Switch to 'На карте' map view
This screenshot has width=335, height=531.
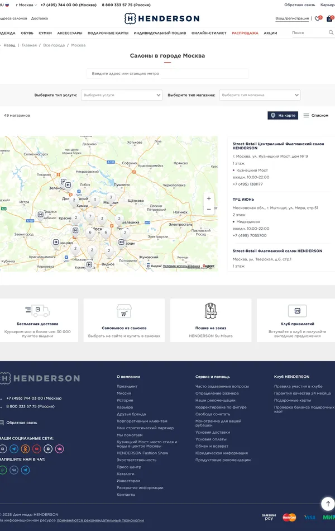[283, 115]
